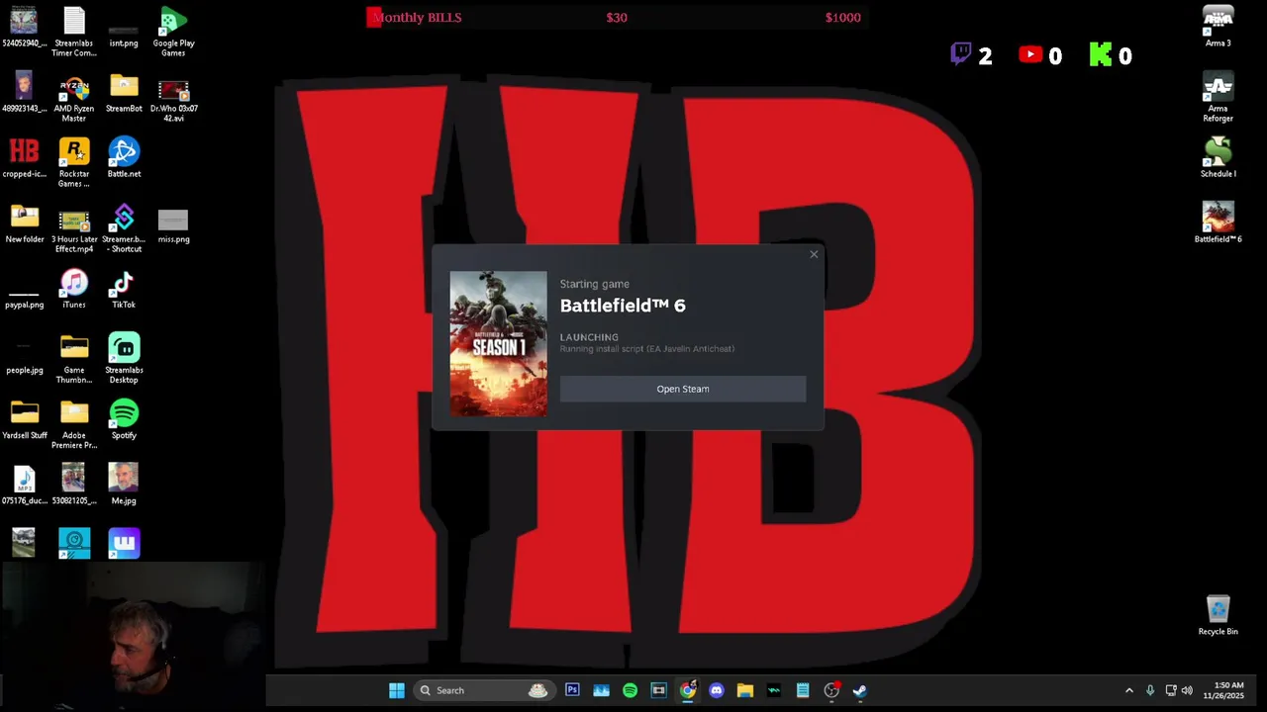Show hidden system tray icons
1267x712 pixels.
pos(1129,690)
